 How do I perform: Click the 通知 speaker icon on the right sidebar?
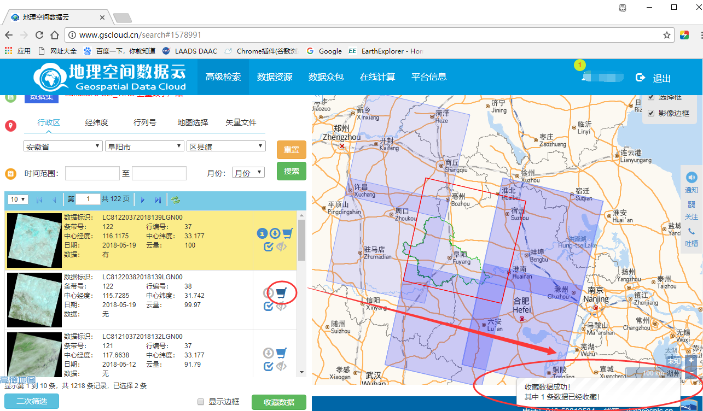(x=692, y=178)
